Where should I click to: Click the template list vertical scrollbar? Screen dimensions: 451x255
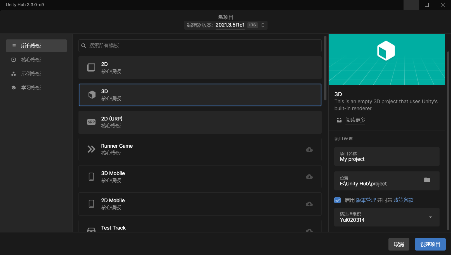(x=325, y=69)
